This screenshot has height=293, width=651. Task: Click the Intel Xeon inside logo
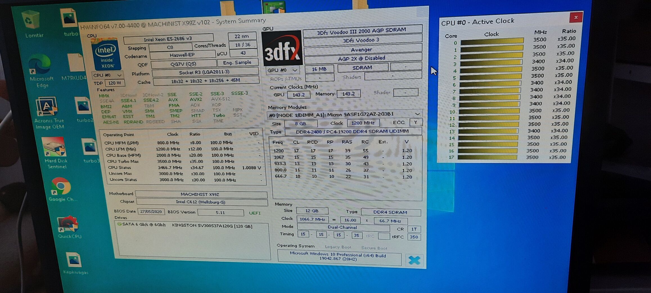(x=106, y=54)
